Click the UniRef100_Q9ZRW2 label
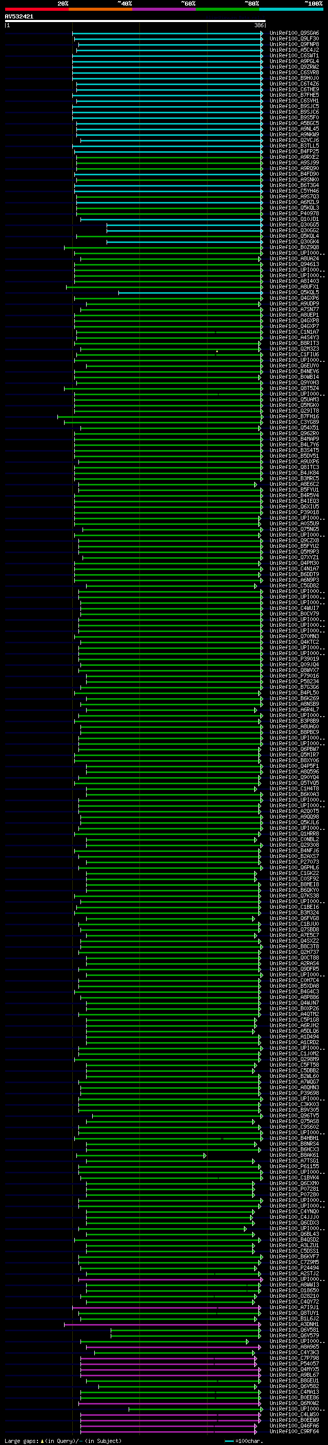This screenshot has width=328, height=1445. (294, 67)
